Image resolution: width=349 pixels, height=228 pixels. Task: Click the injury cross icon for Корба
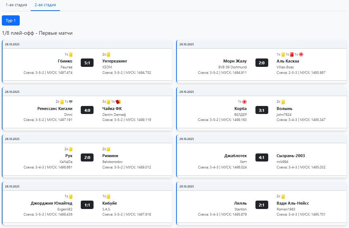244,102
